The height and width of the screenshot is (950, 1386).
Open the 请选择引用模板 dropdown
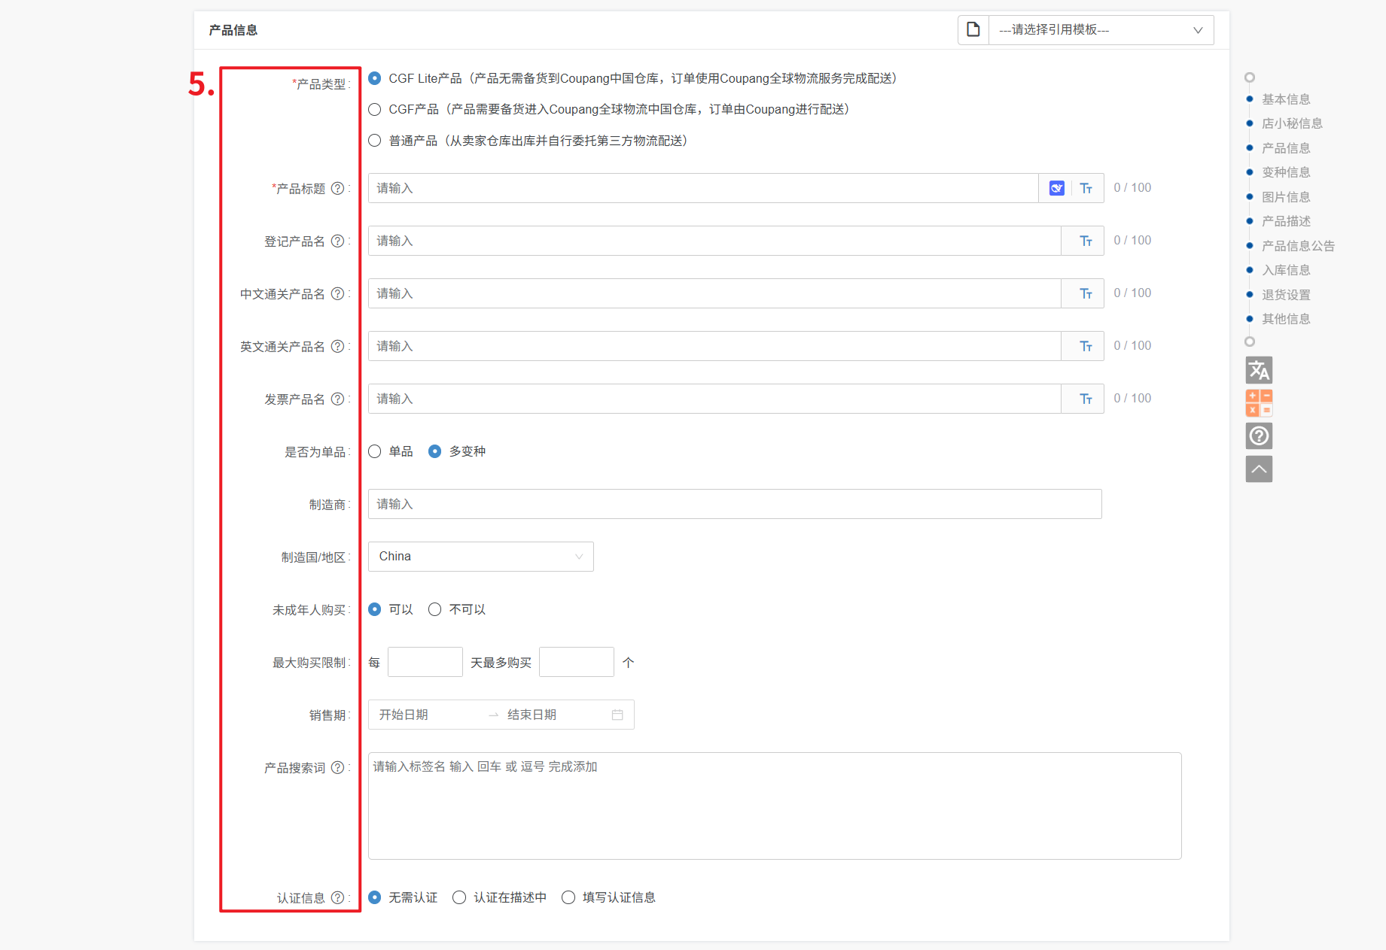[x=1100, y=30]
